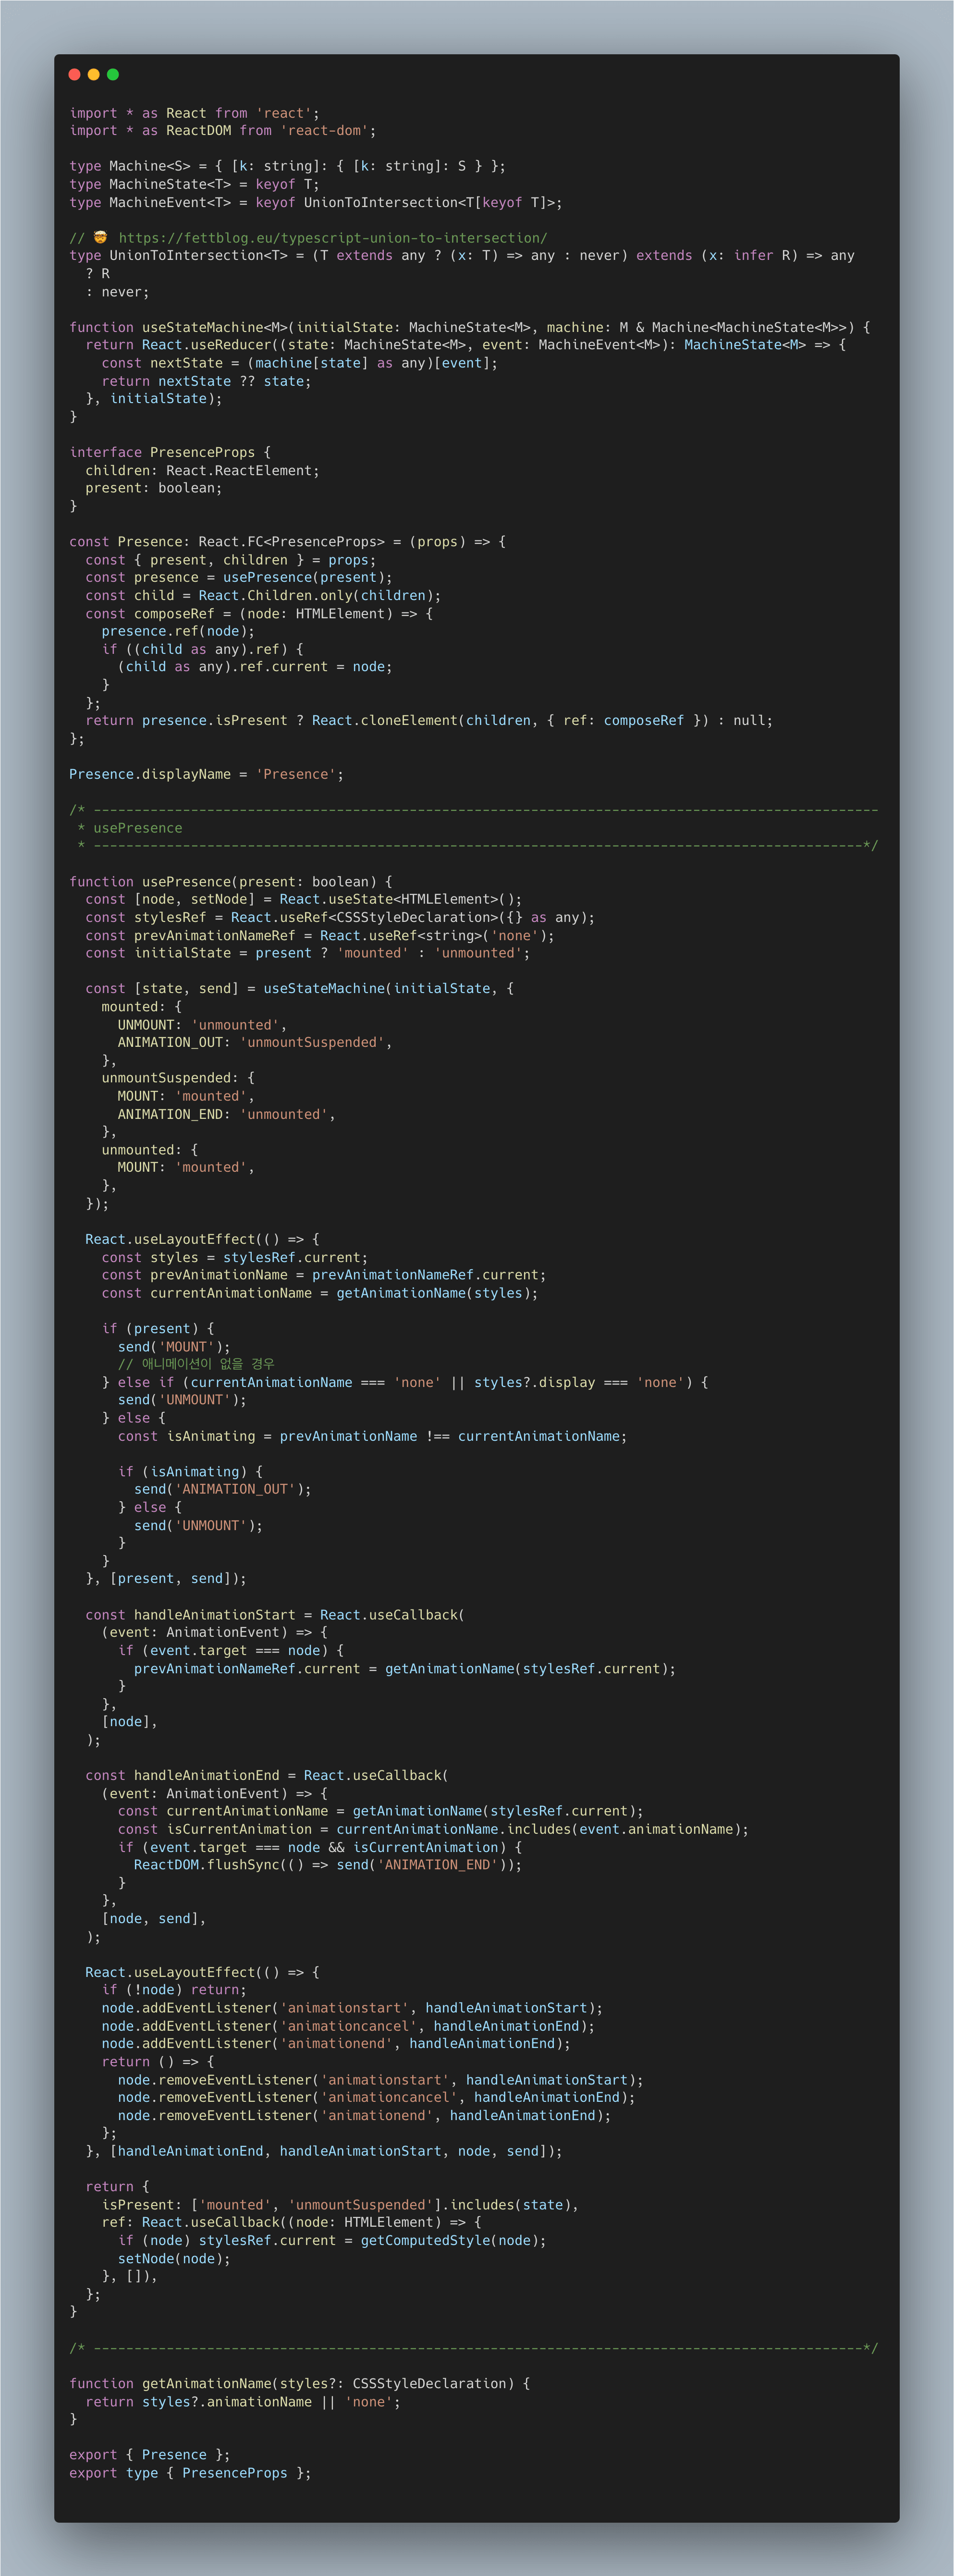The width and height of the screenshot is (954, 2576).
Task: Click the usePresence comment header text
Action: click(137, 828)
